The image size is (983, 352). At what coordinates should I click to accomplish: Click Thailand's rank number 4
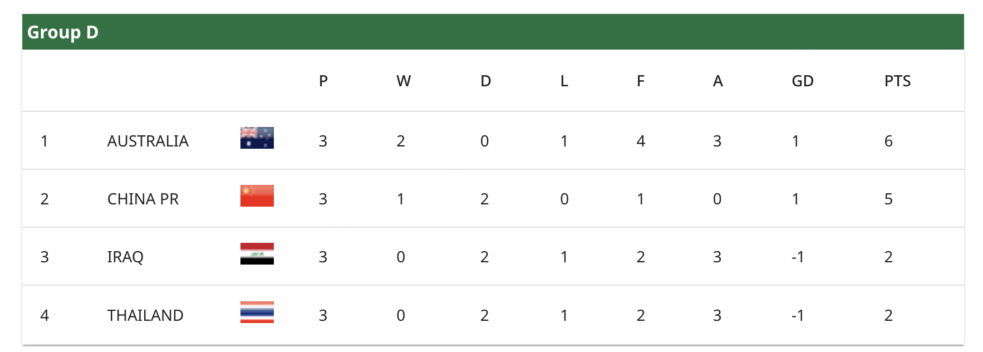(x=45, y=315)
